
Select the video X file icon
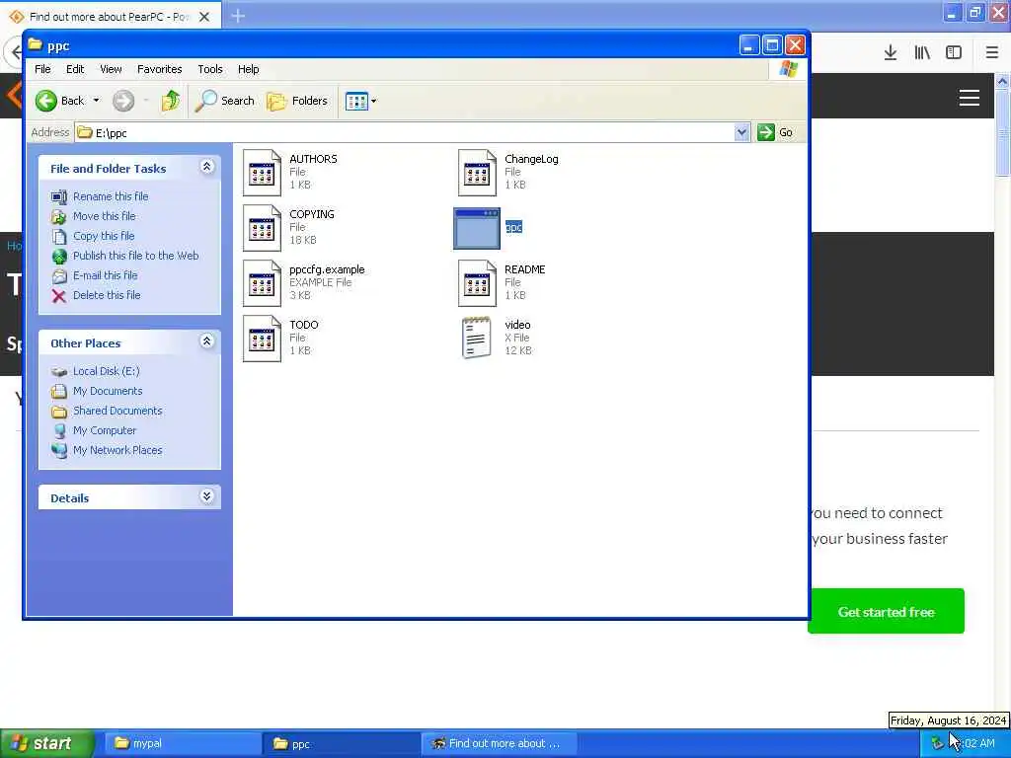[477, 338]
